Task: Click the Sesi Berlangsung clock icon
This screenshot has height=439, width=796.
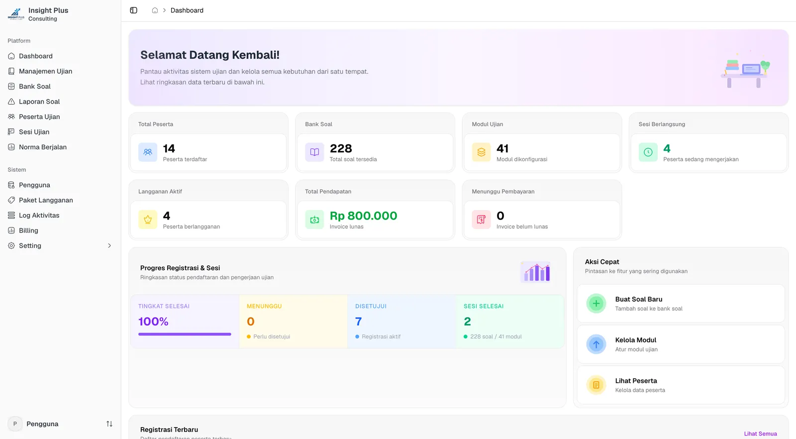Action: click(x=648, y=152)
